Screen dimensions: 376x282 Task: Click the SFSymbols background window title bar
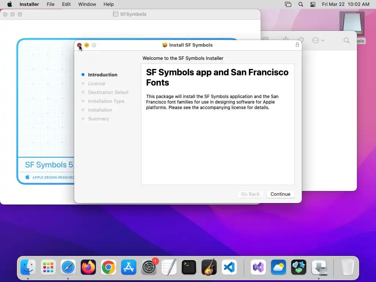tap(130, 14)
